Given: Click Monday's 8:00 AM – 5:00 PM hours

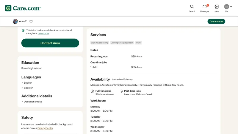Looking at the screenshot, I should [x=101, y=111].
